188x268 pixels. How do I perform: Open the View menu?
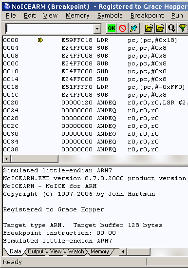click(50, 16)
